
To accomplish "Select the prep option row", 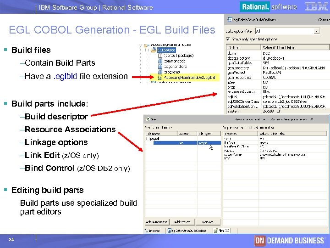I will tap(278, 87).
